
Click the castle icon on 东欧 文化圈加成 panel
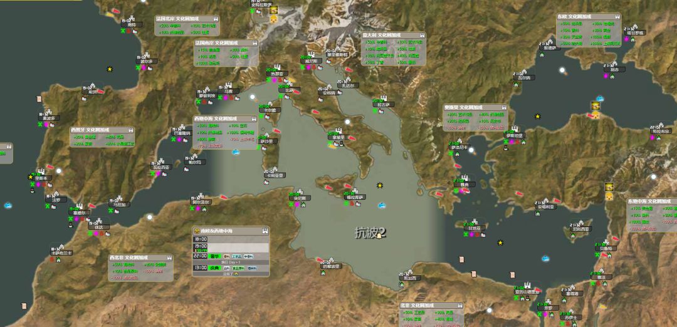[x=617, y=16]
